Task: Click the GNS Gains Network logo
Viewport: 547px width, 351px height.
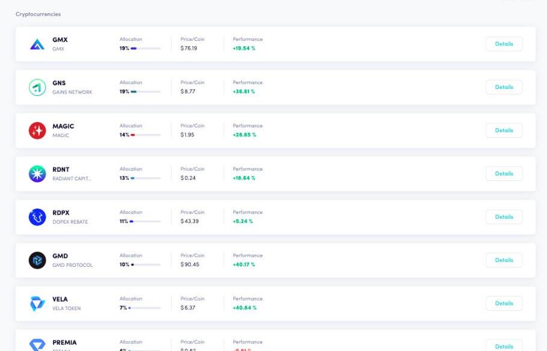Action: point(37,87)
